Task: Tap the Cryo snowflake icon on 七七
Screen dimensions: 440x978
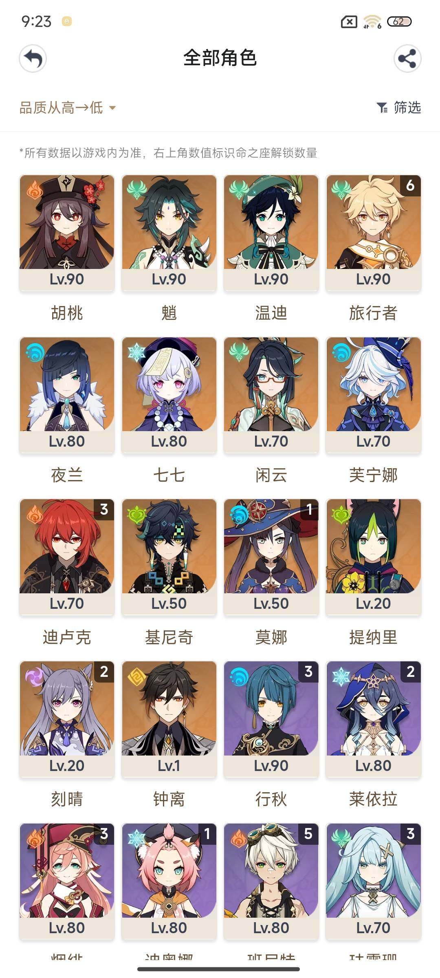Action: tap(136, 352)
